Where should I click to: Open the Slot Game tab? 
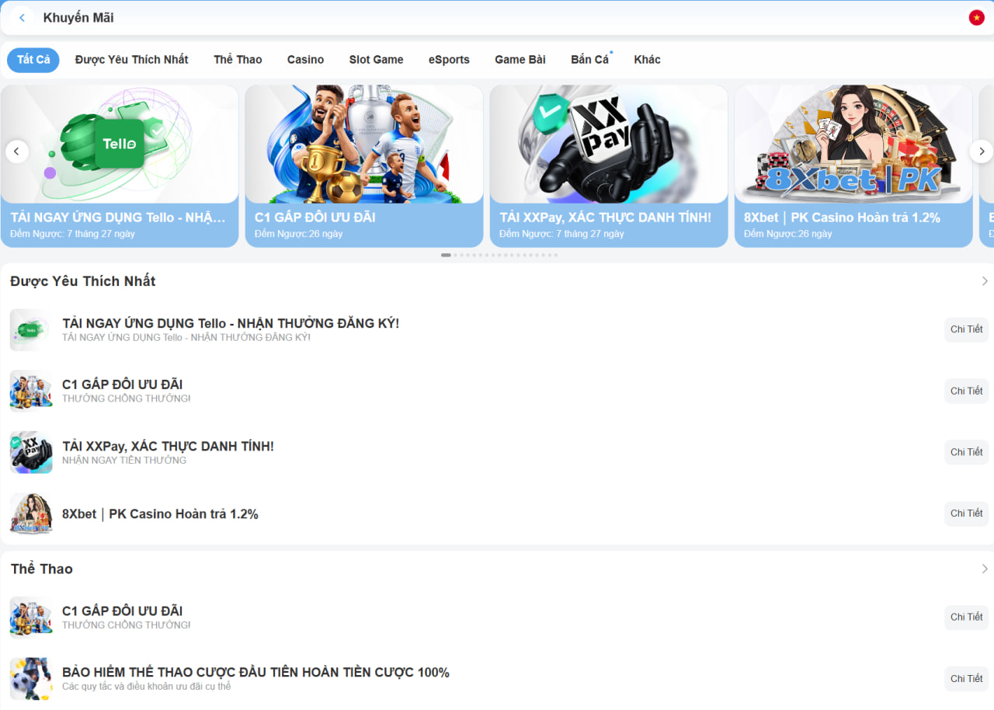(x=376, y=60)
